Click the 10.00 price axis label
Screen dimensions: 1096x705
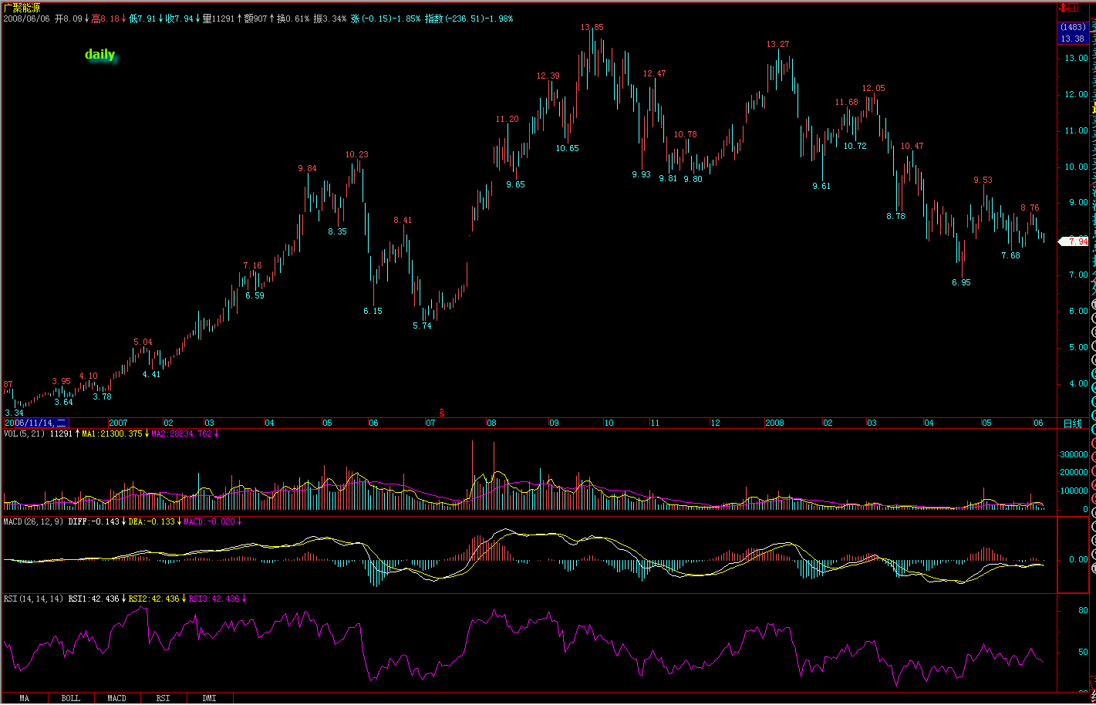(x=1076, y=167)
